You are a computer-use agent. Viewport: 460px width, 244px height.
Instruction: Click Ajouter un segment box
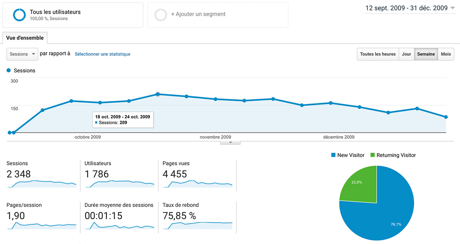(218, 15)
